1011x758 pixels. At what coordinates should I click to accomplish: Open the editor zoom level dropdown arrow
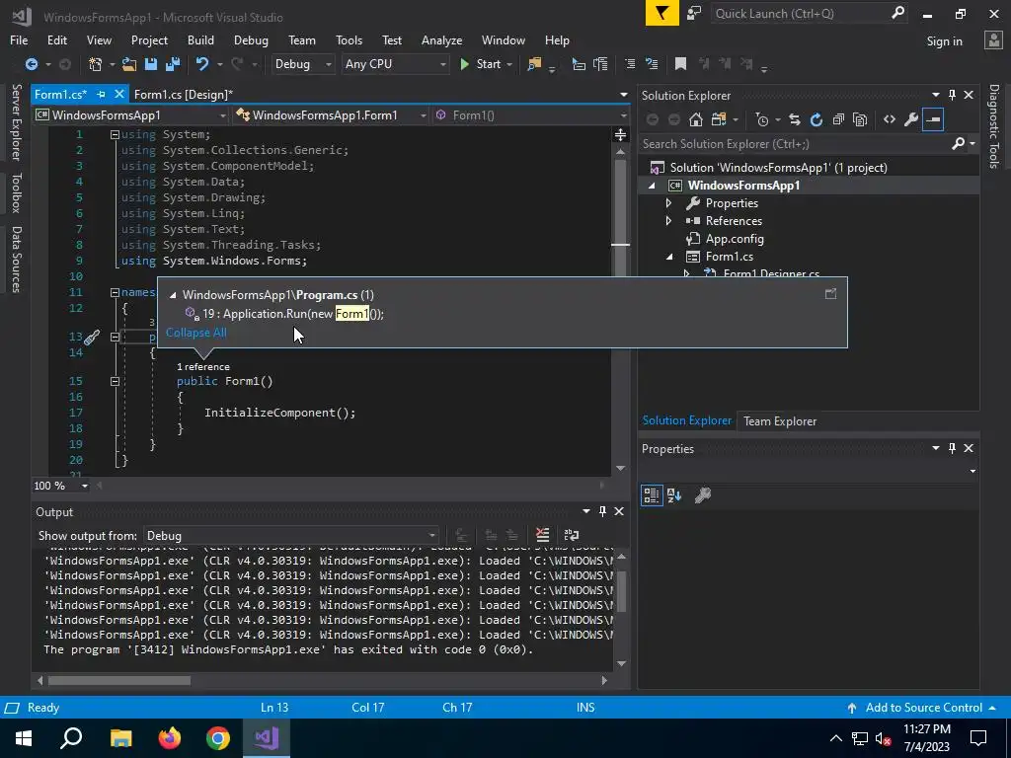tap(85, 486)
